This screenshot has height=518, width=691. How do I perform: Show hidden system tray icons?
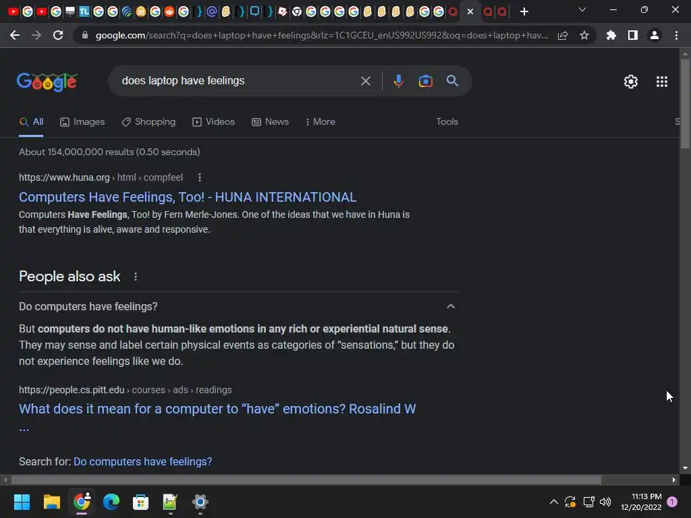pyautogui.click(x=553, y=502)
